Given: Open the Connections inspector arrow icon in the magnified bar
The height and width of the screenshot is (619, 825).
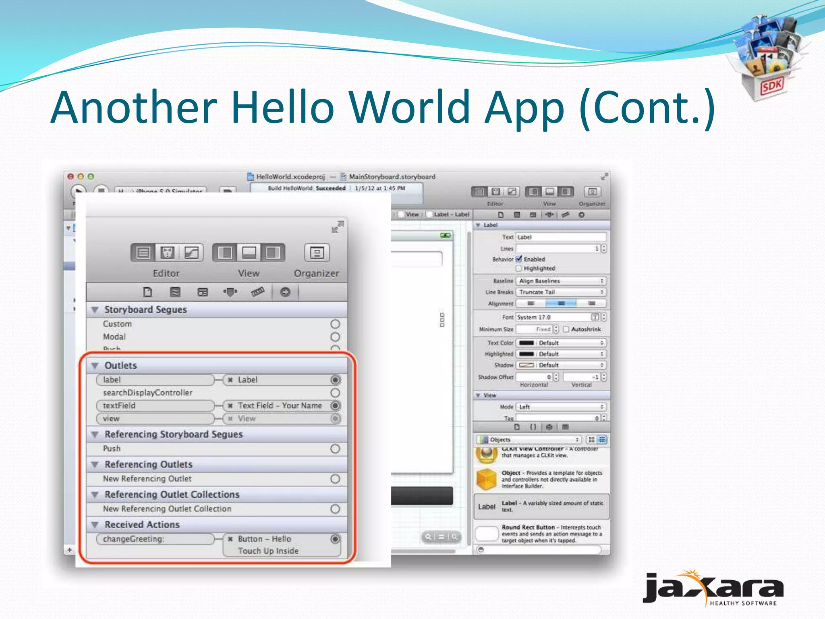Looking at the screenshot, I should [285, 292].
